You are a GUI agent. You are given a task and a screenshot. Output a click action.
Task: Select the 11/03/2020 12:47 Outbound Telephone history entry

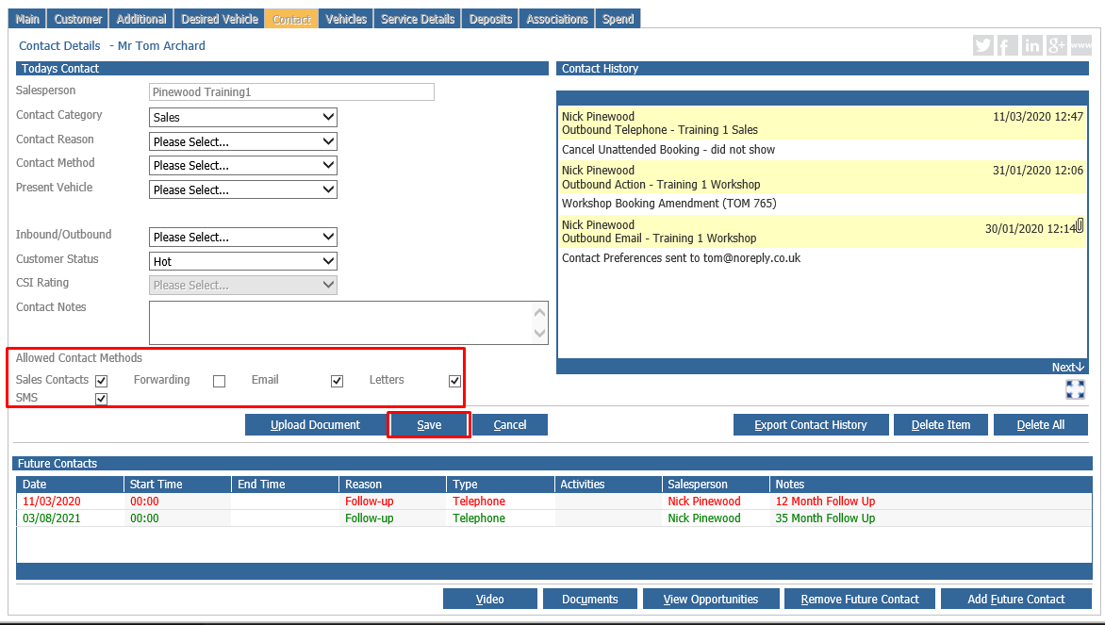click(822, 123)
